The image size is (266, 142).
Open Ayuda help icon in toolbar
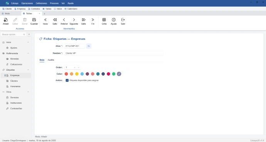(x=114, y=20)
